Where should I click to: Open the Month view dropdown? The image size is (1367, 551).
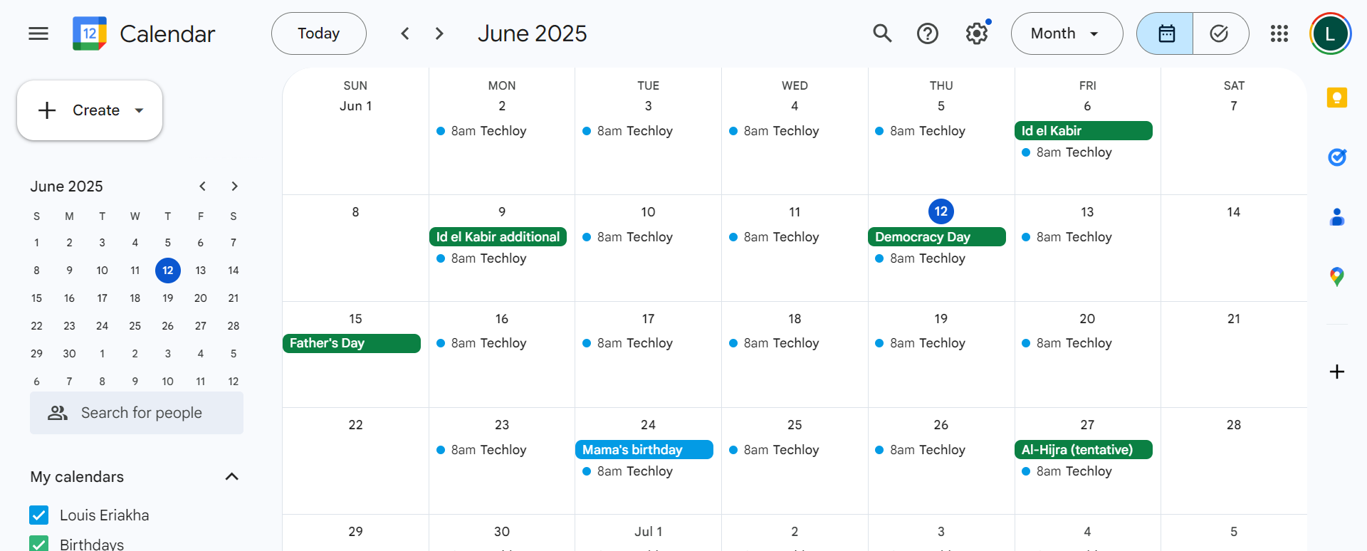(1066, 33)
